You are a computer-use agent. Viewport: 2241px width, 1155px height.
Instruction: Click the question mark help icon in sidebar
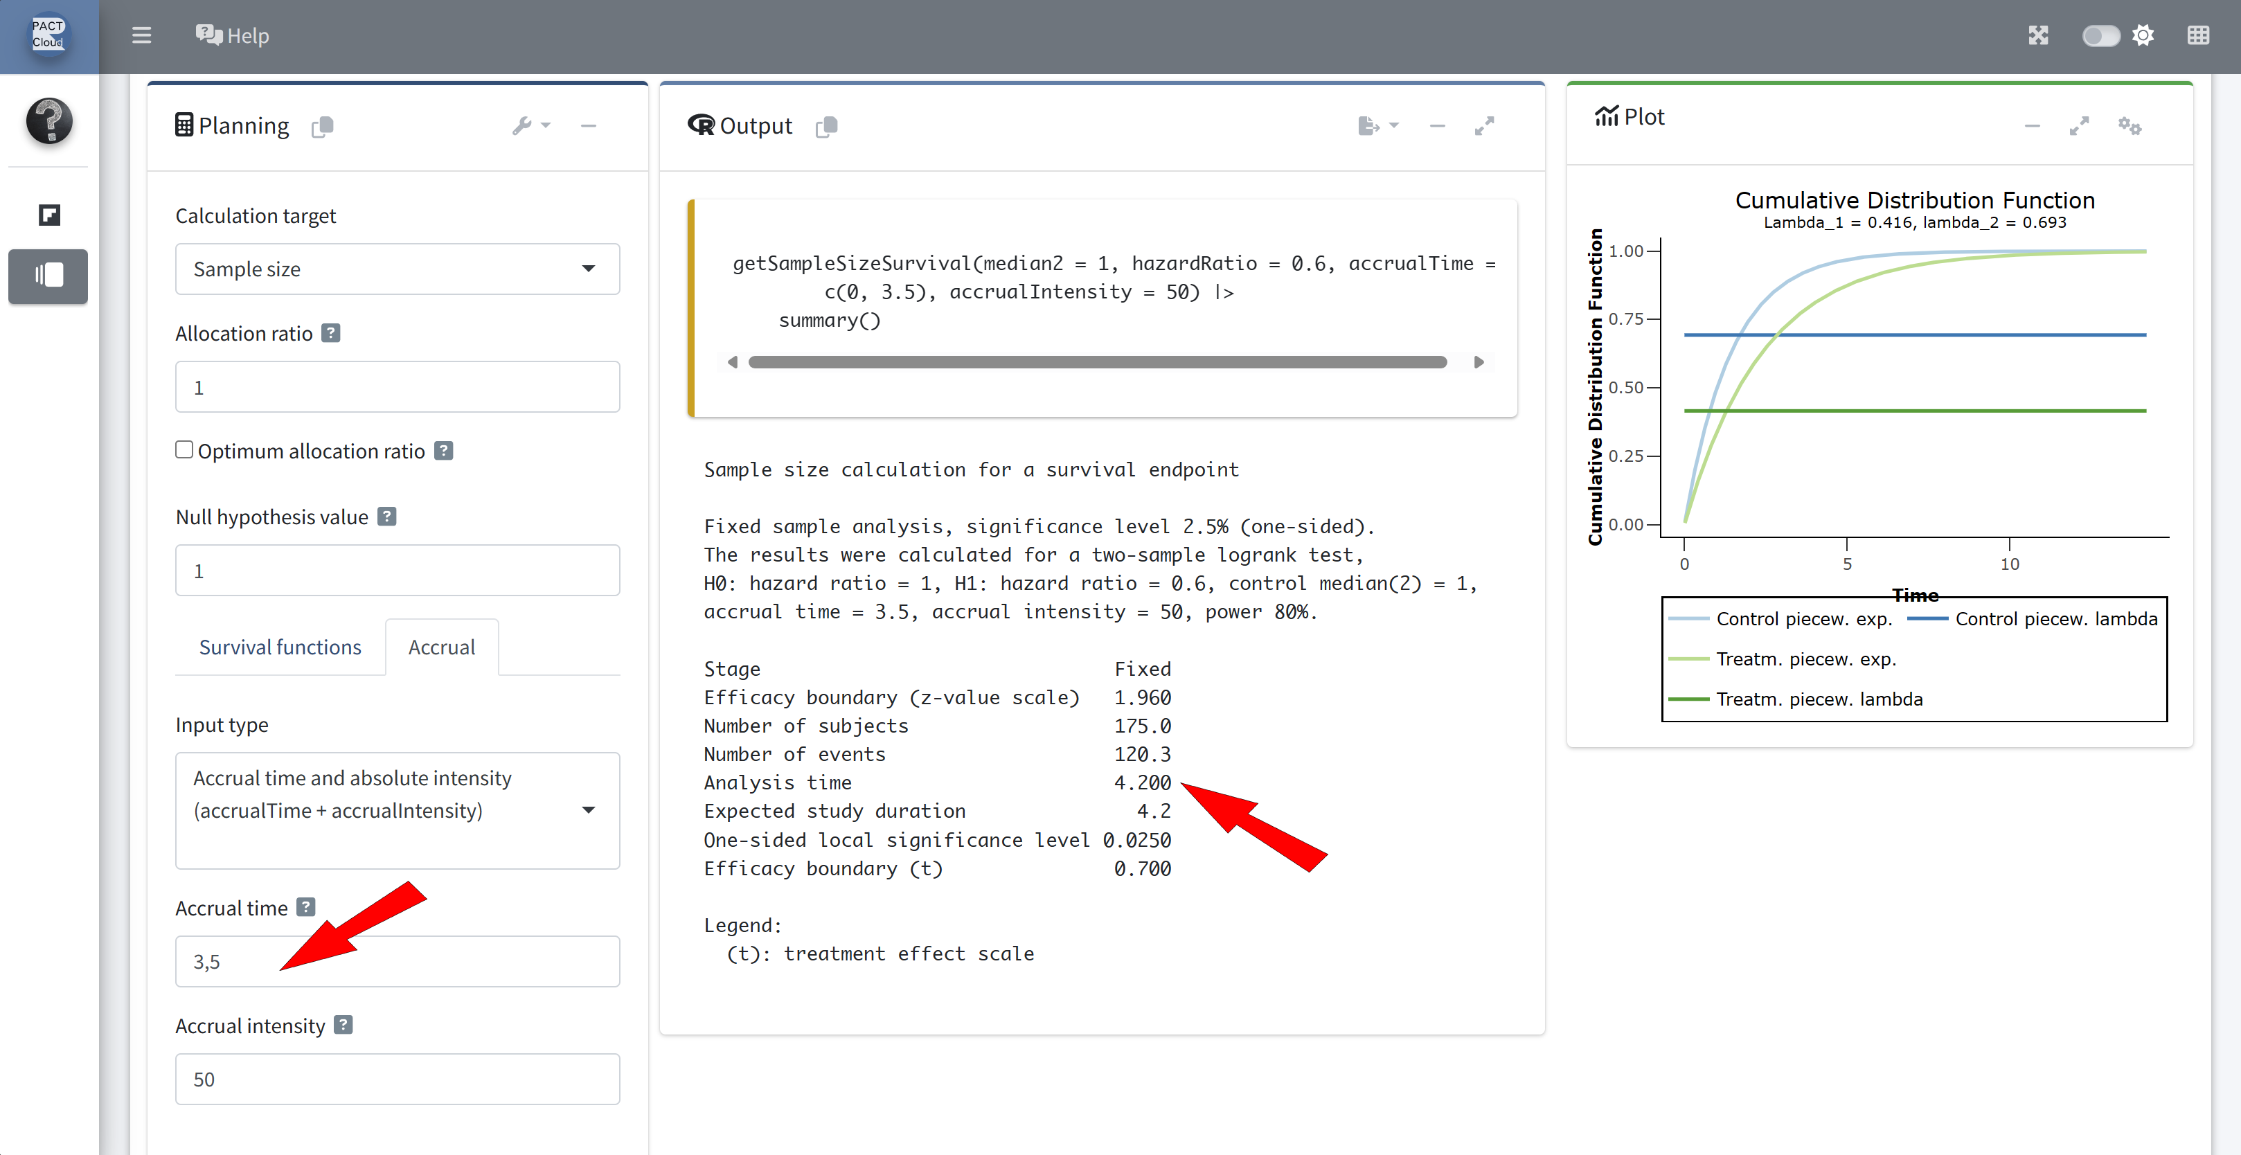coord(48,121)
